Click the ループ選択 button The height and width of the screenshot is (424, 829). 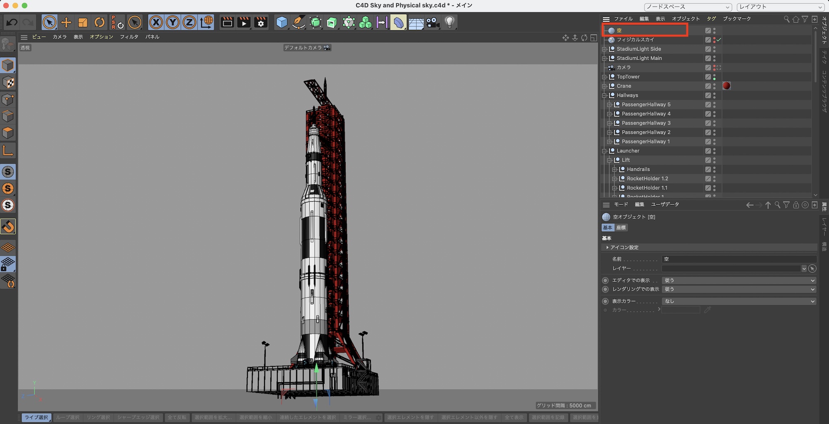coord(68,417)
